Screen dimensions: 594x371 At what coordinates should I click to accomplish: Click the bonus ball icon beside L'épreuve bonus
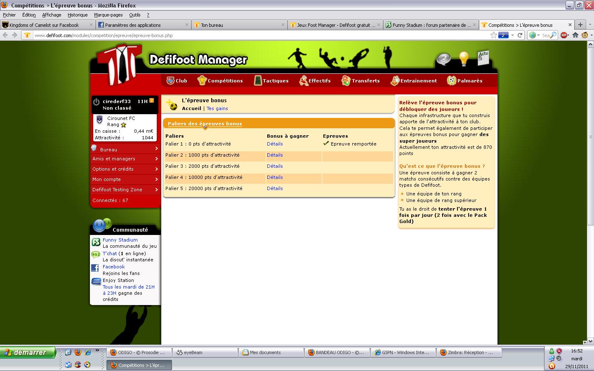click(x=171, y=105)
